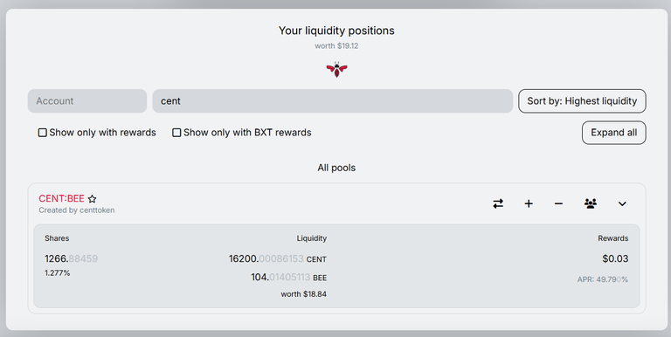Image resolution: width=671 pixels, height=337 pixels.
Task: Click the All pools heading
Action: click(336, 168)
